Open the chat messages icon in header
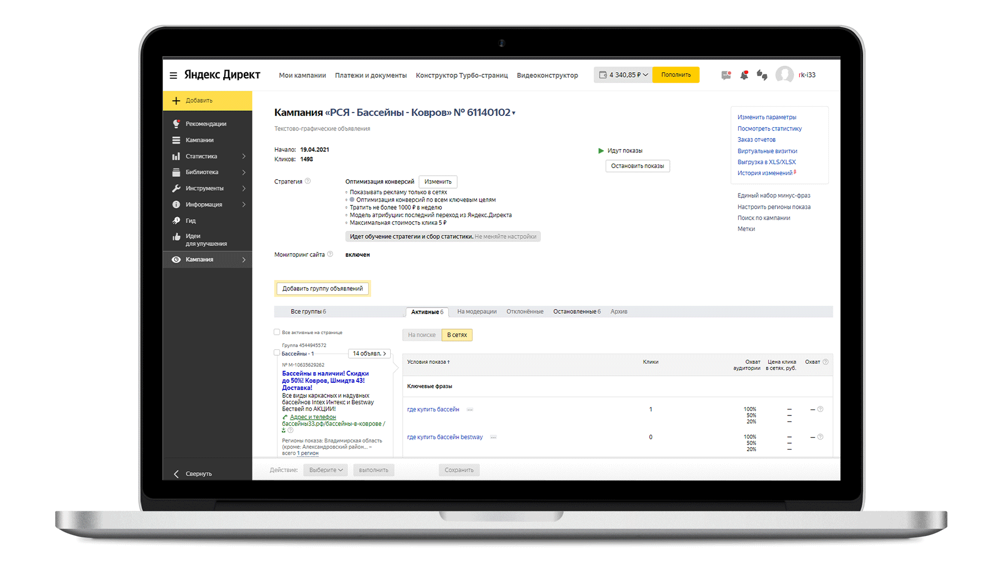This screenshot has width=1003, height=570. [726, 75]
